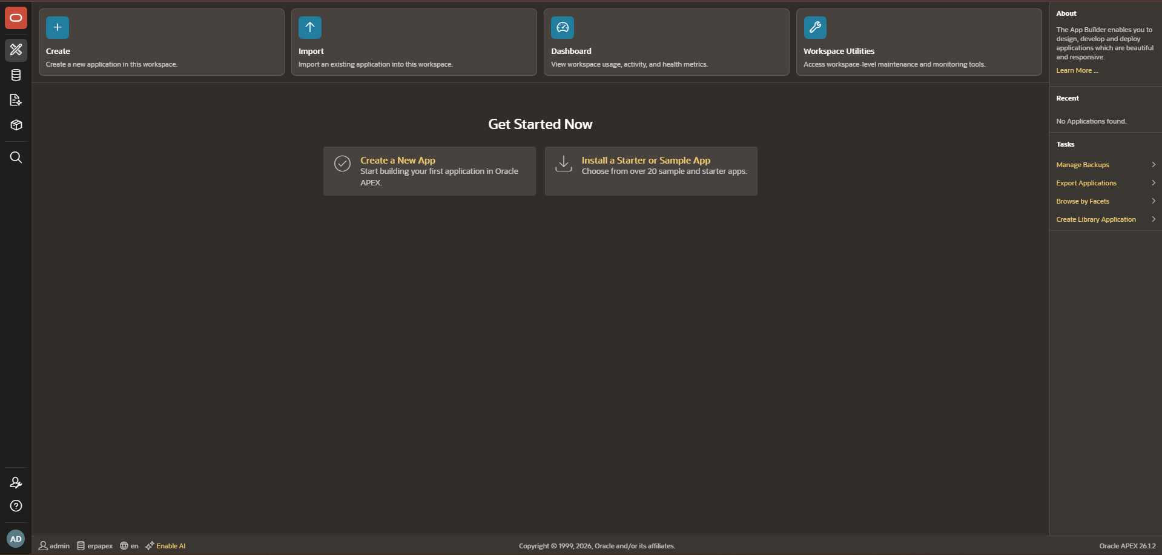Open Team Development sidebar icon

click(x=16, y=100)
